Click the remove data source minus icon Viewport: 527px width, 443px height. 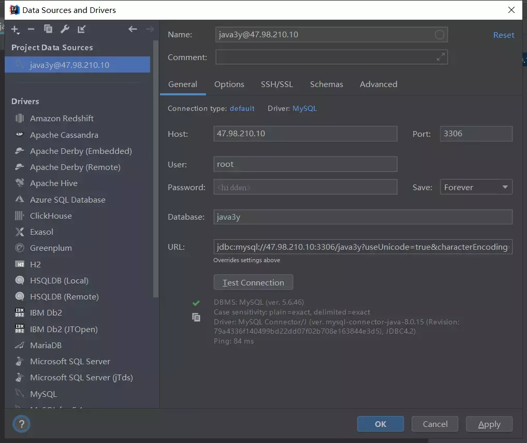point(31,30)
